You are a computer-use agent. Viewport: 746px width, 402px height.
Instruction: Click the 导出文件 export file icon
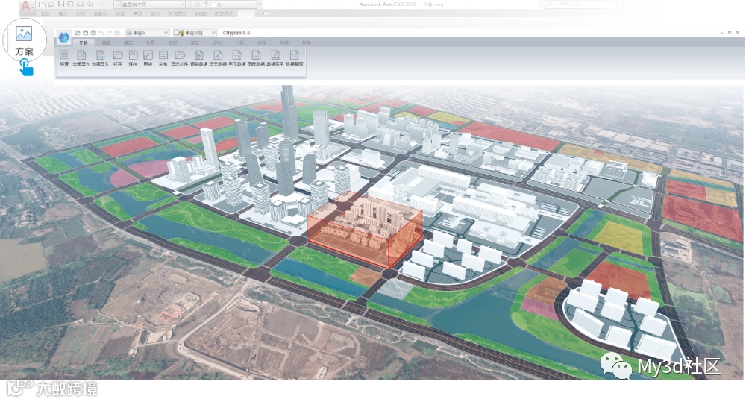(x=180, y=54)
